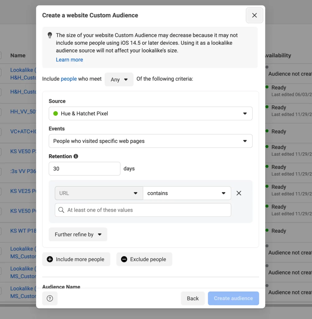Click the help question mark icon
Screen dimensions: 312x319
pos(50,298)
